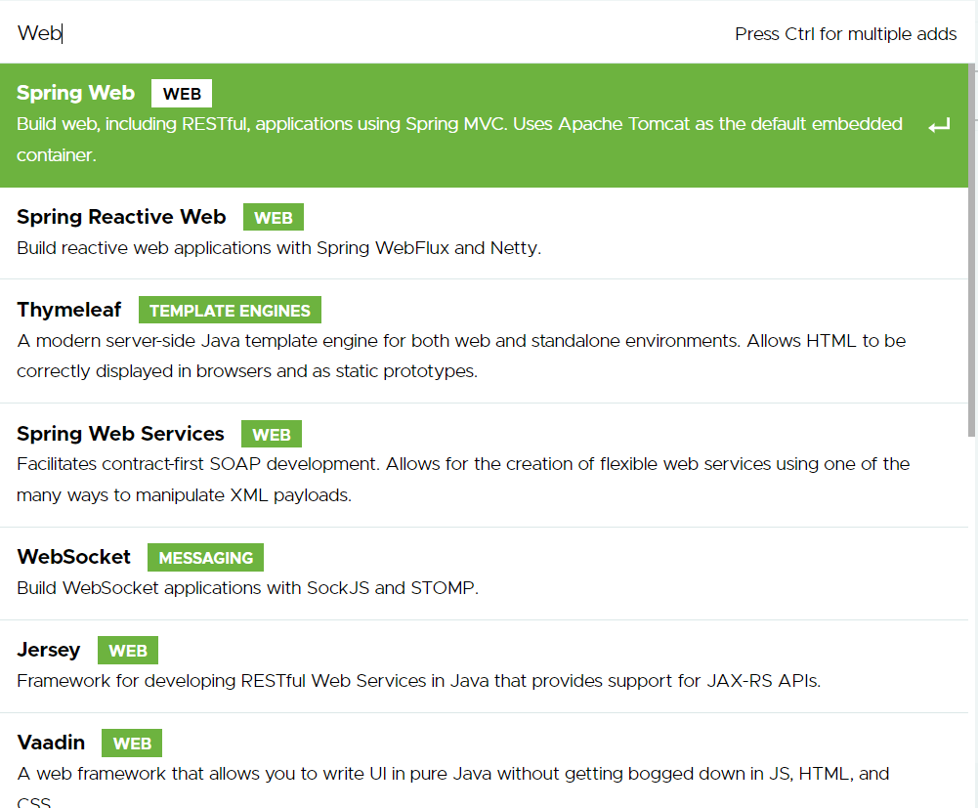This screenshot has height=808, width=978.
Task: Click the scrollbar on the right edge
Action: tap(972, 244)
